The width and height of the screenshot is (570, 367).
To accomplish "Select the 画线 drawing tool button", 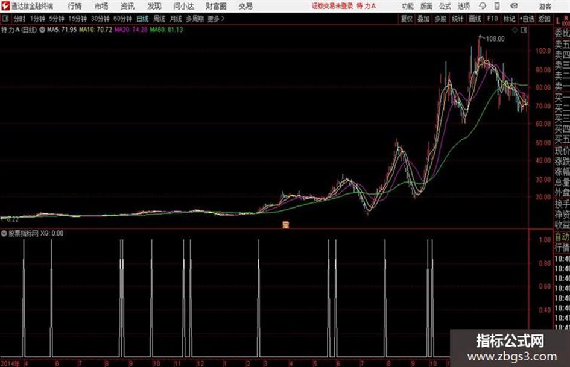I will 475,19.
